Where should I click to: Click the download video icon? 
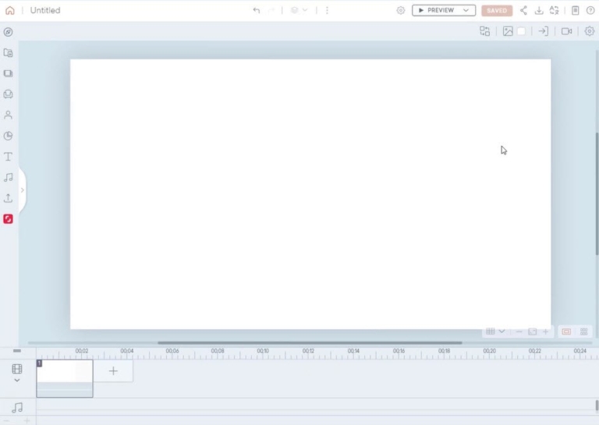point(538,10)
